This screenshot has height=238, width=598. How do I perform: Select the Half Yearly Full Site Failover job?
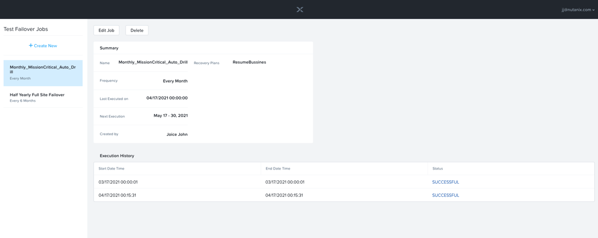[x=43, y=97]
